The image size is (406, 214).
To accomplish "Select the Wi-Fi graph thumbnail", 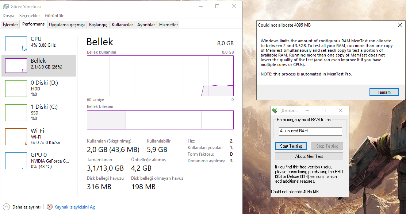I will pos(16,137).
